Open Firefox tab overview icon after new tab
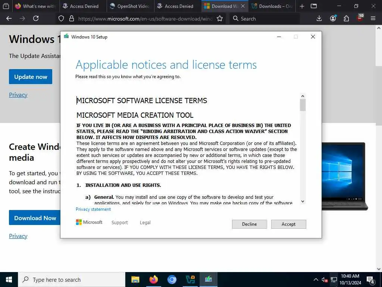 point(314,6)
